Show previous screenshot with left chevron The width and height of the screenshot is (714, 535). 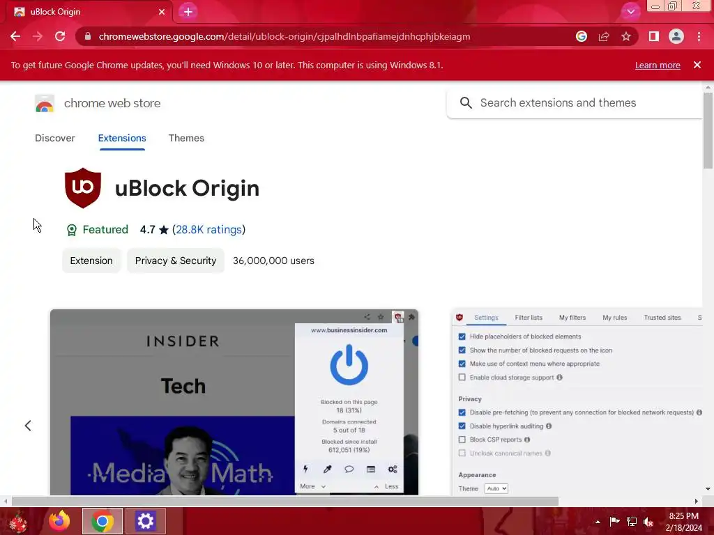[x=28, y=426]
